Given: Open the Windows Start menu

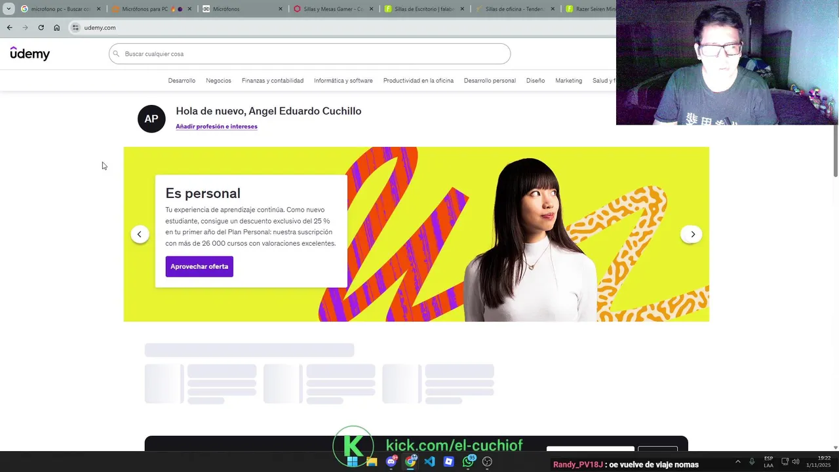Looking at the screenshot, I should point(353,462).
